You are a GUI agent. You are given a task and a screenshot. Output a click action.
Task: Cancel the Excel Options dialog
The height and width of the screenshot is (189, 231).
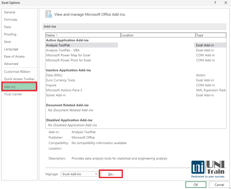tap(219, 185)
